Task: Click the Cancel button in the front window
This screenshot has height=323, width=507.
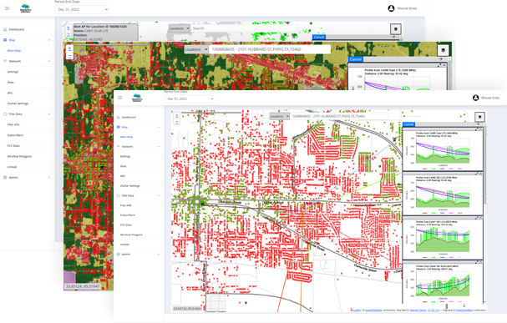Action: click(408, 124)
